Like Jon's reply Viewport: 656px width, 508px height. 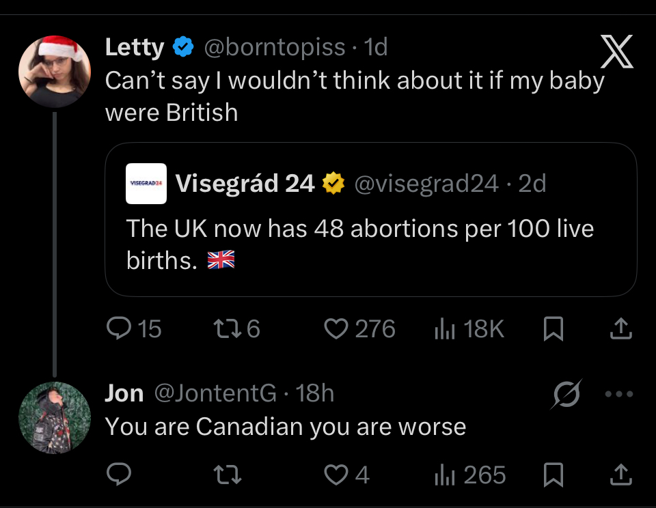336,475
